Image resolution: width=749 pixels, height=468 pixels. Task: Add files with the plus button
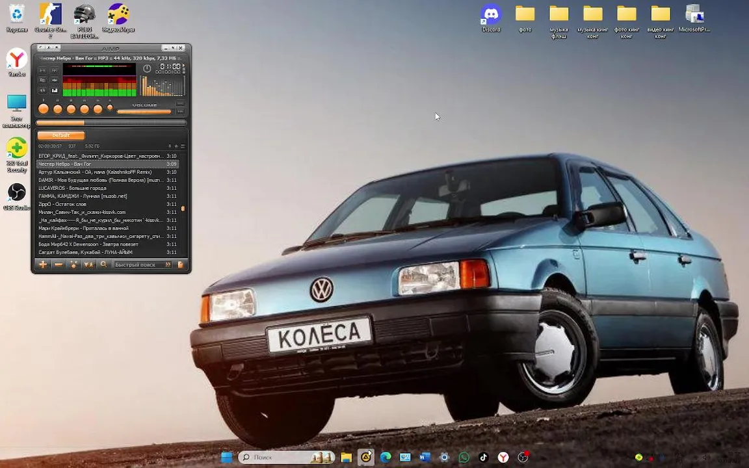tap(43, 265)
